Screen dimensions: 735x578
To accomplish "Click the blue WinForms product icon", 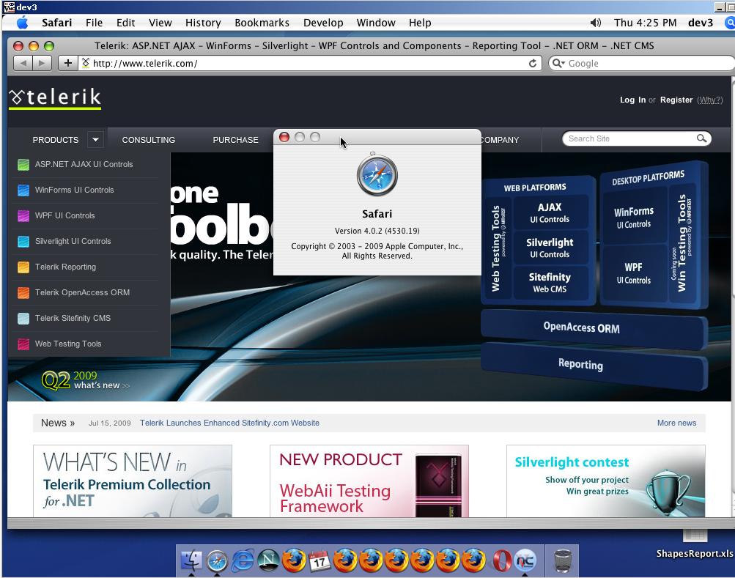I will 23,190.
